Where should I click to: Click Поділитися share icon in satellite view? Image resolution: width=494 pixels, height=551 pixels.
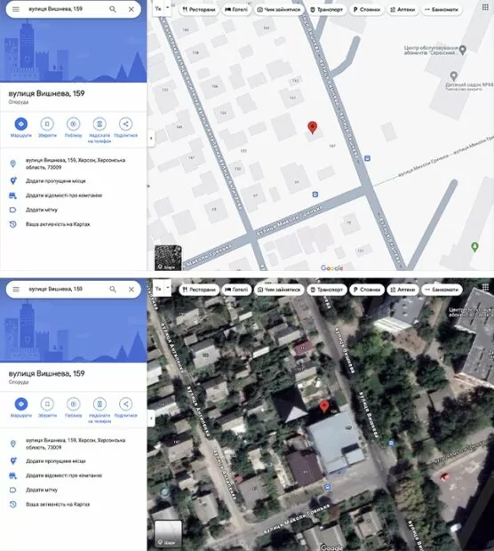(x=125, y=404)
